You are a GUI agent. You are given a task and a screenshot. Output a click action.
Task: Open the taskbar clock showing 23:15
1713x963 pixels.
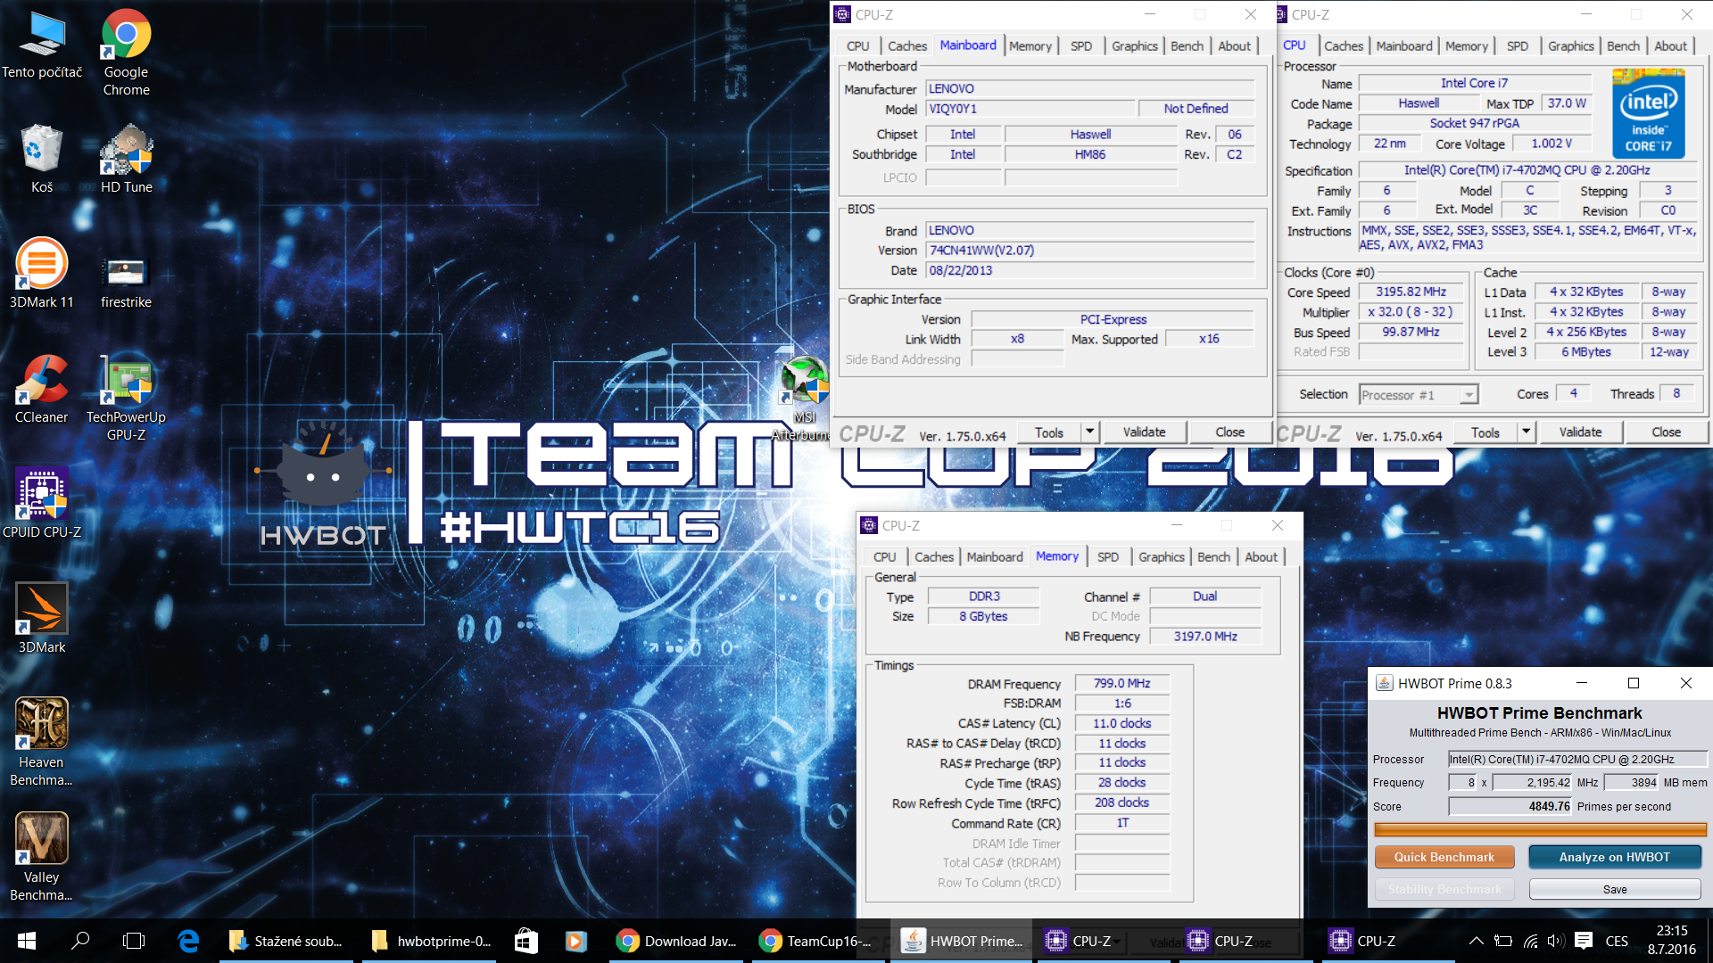[x=1671, y=941]
